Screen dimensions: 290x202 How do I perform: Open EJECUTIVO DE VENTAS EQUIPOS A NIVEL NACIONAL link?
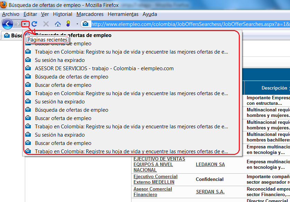159,164
